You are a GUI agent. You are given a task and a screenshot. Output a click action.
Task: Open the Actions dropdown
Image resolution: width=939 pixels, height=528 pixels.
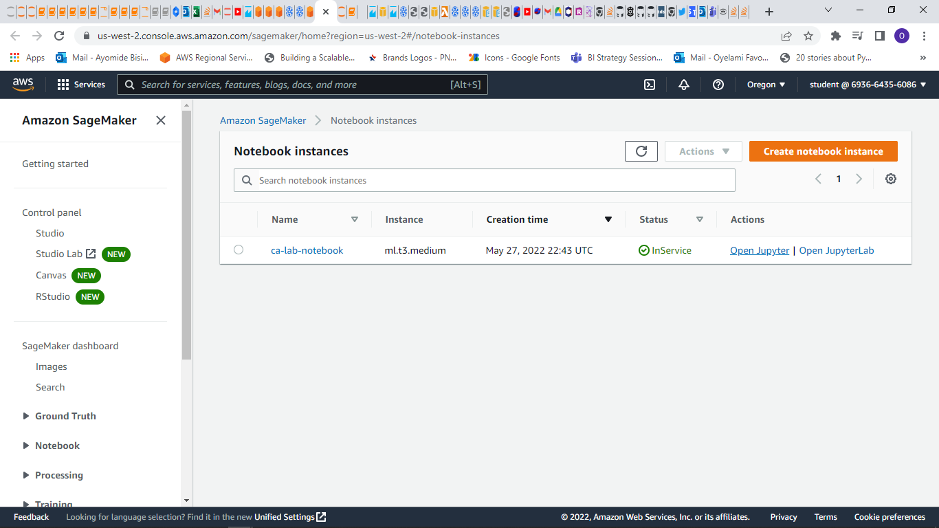[703, 151]
